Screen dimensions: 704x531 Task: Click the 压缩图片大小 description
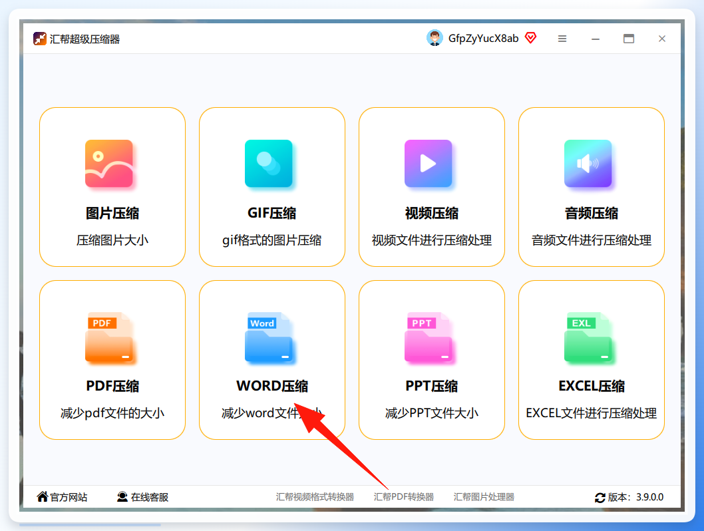[112, 241]
